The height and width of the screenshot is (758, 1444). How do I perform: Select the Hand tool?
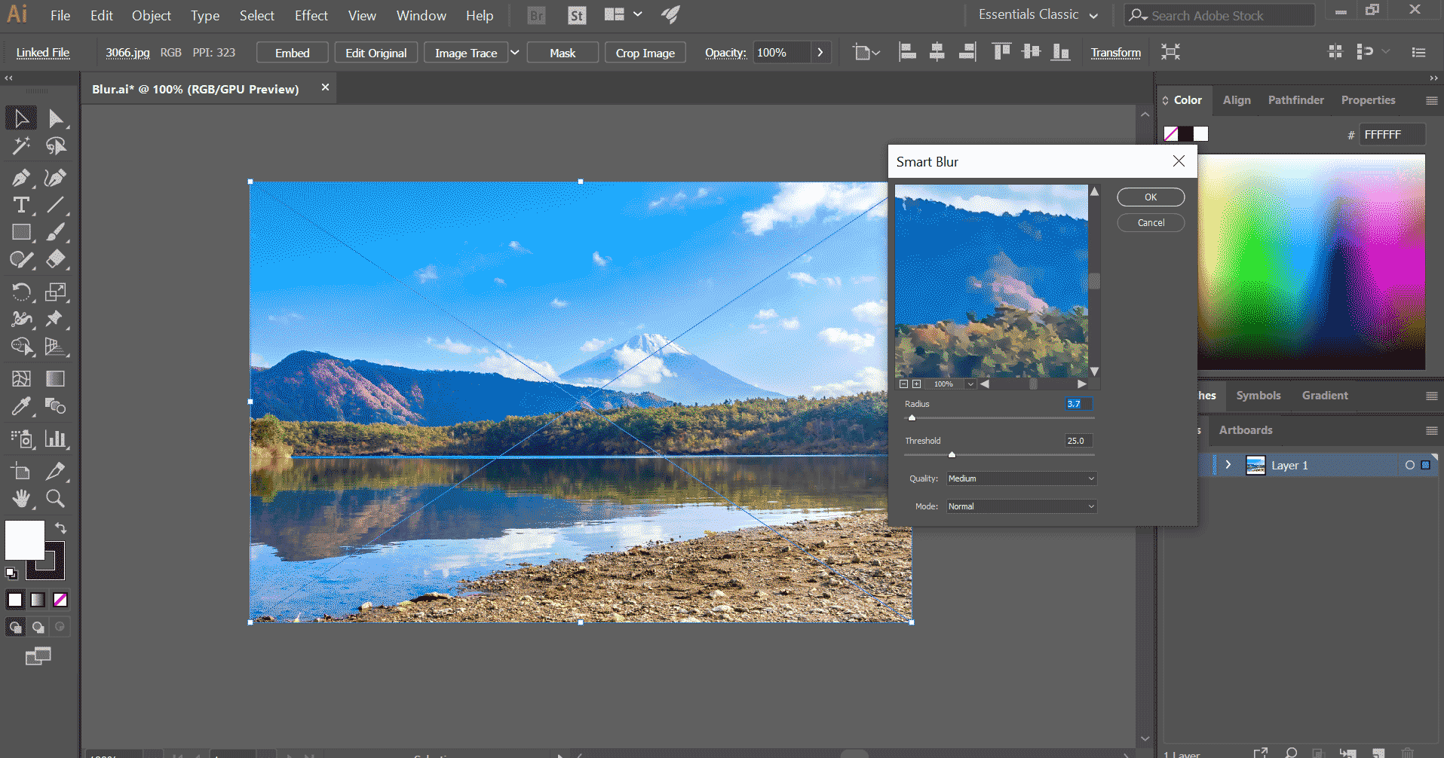point(21,498)
